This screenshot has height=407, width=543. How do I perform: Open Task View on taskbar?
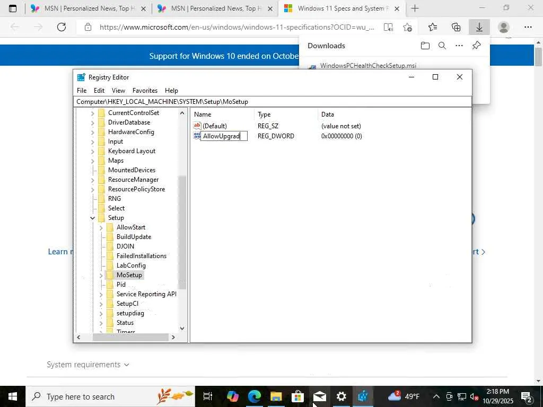click(x=207, y=396)
